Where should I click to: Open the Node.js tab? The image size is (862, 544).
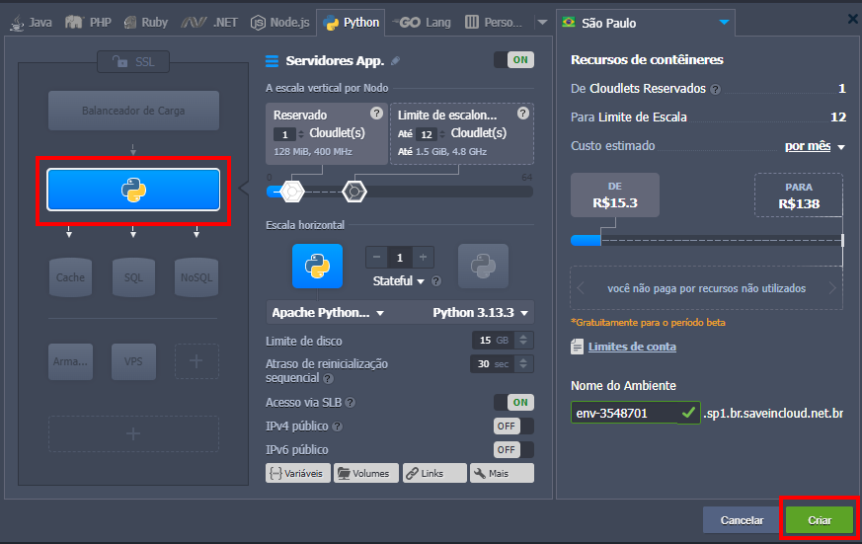click(x=279, y=23)
